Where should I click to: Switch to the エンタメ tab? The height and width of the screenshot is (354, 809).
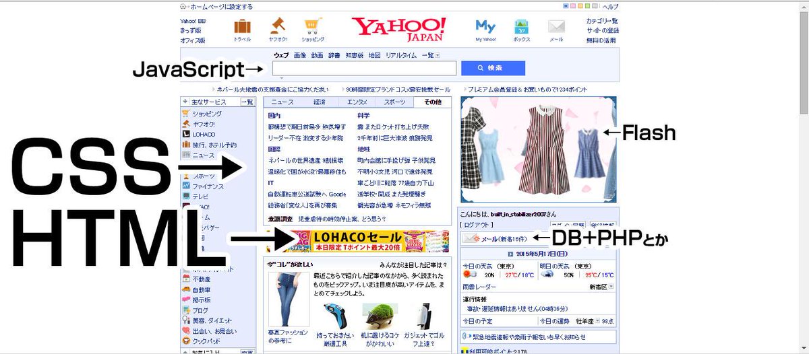tap(357, 102)
